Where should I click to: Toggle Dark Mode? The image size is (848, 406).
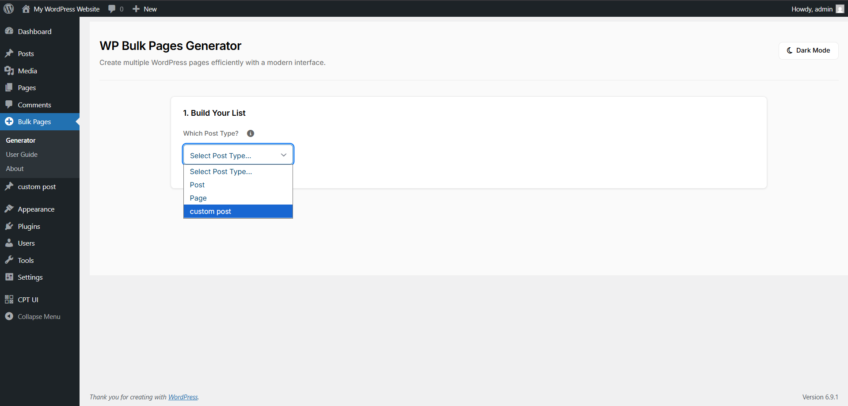808,50
